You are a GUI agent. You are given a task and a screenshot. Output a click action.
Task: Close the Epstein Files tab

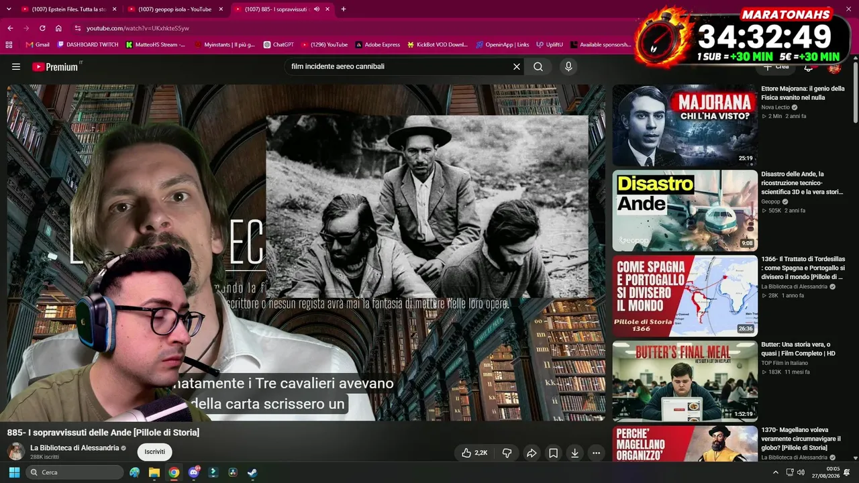point(115,9)
